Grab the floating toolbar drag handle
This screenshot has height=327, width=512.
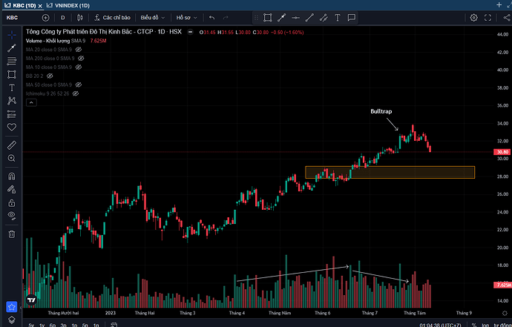(x=256, y=18)
